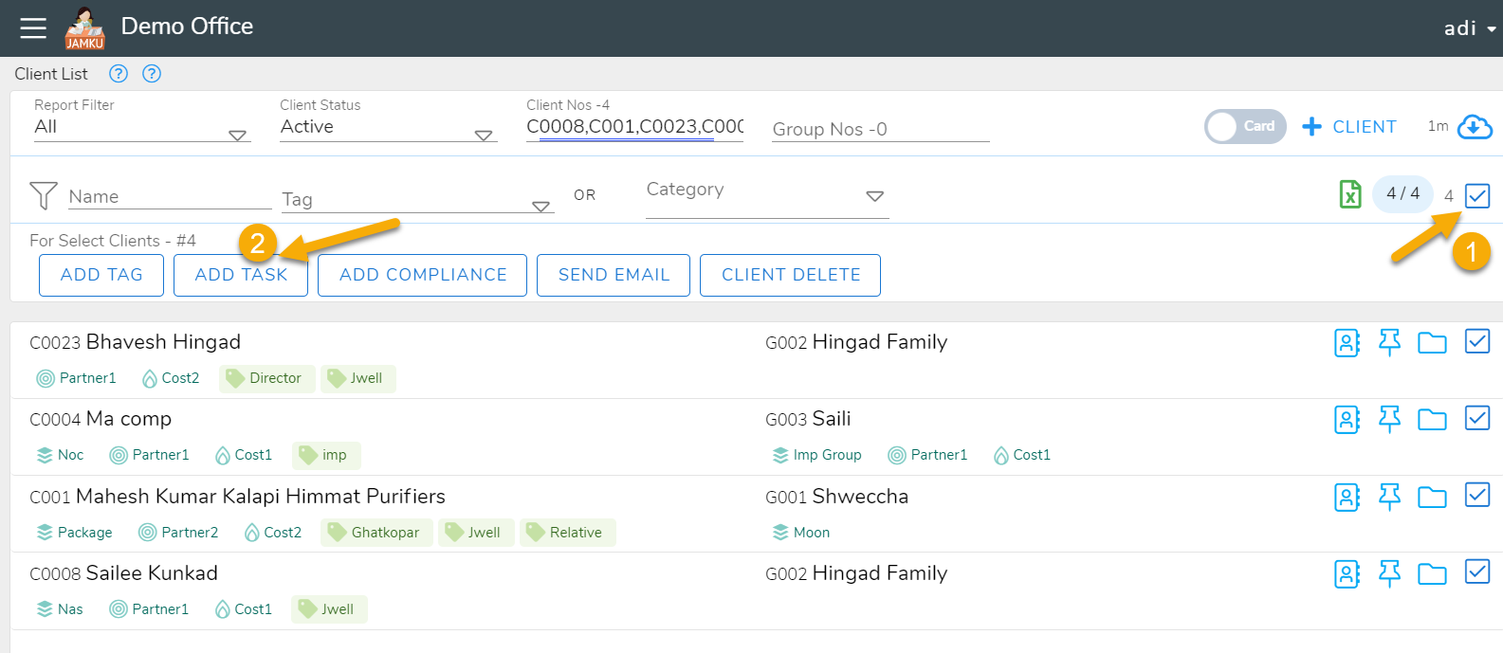
Task: Click Imp Group label under Saili
Action: 817,455
